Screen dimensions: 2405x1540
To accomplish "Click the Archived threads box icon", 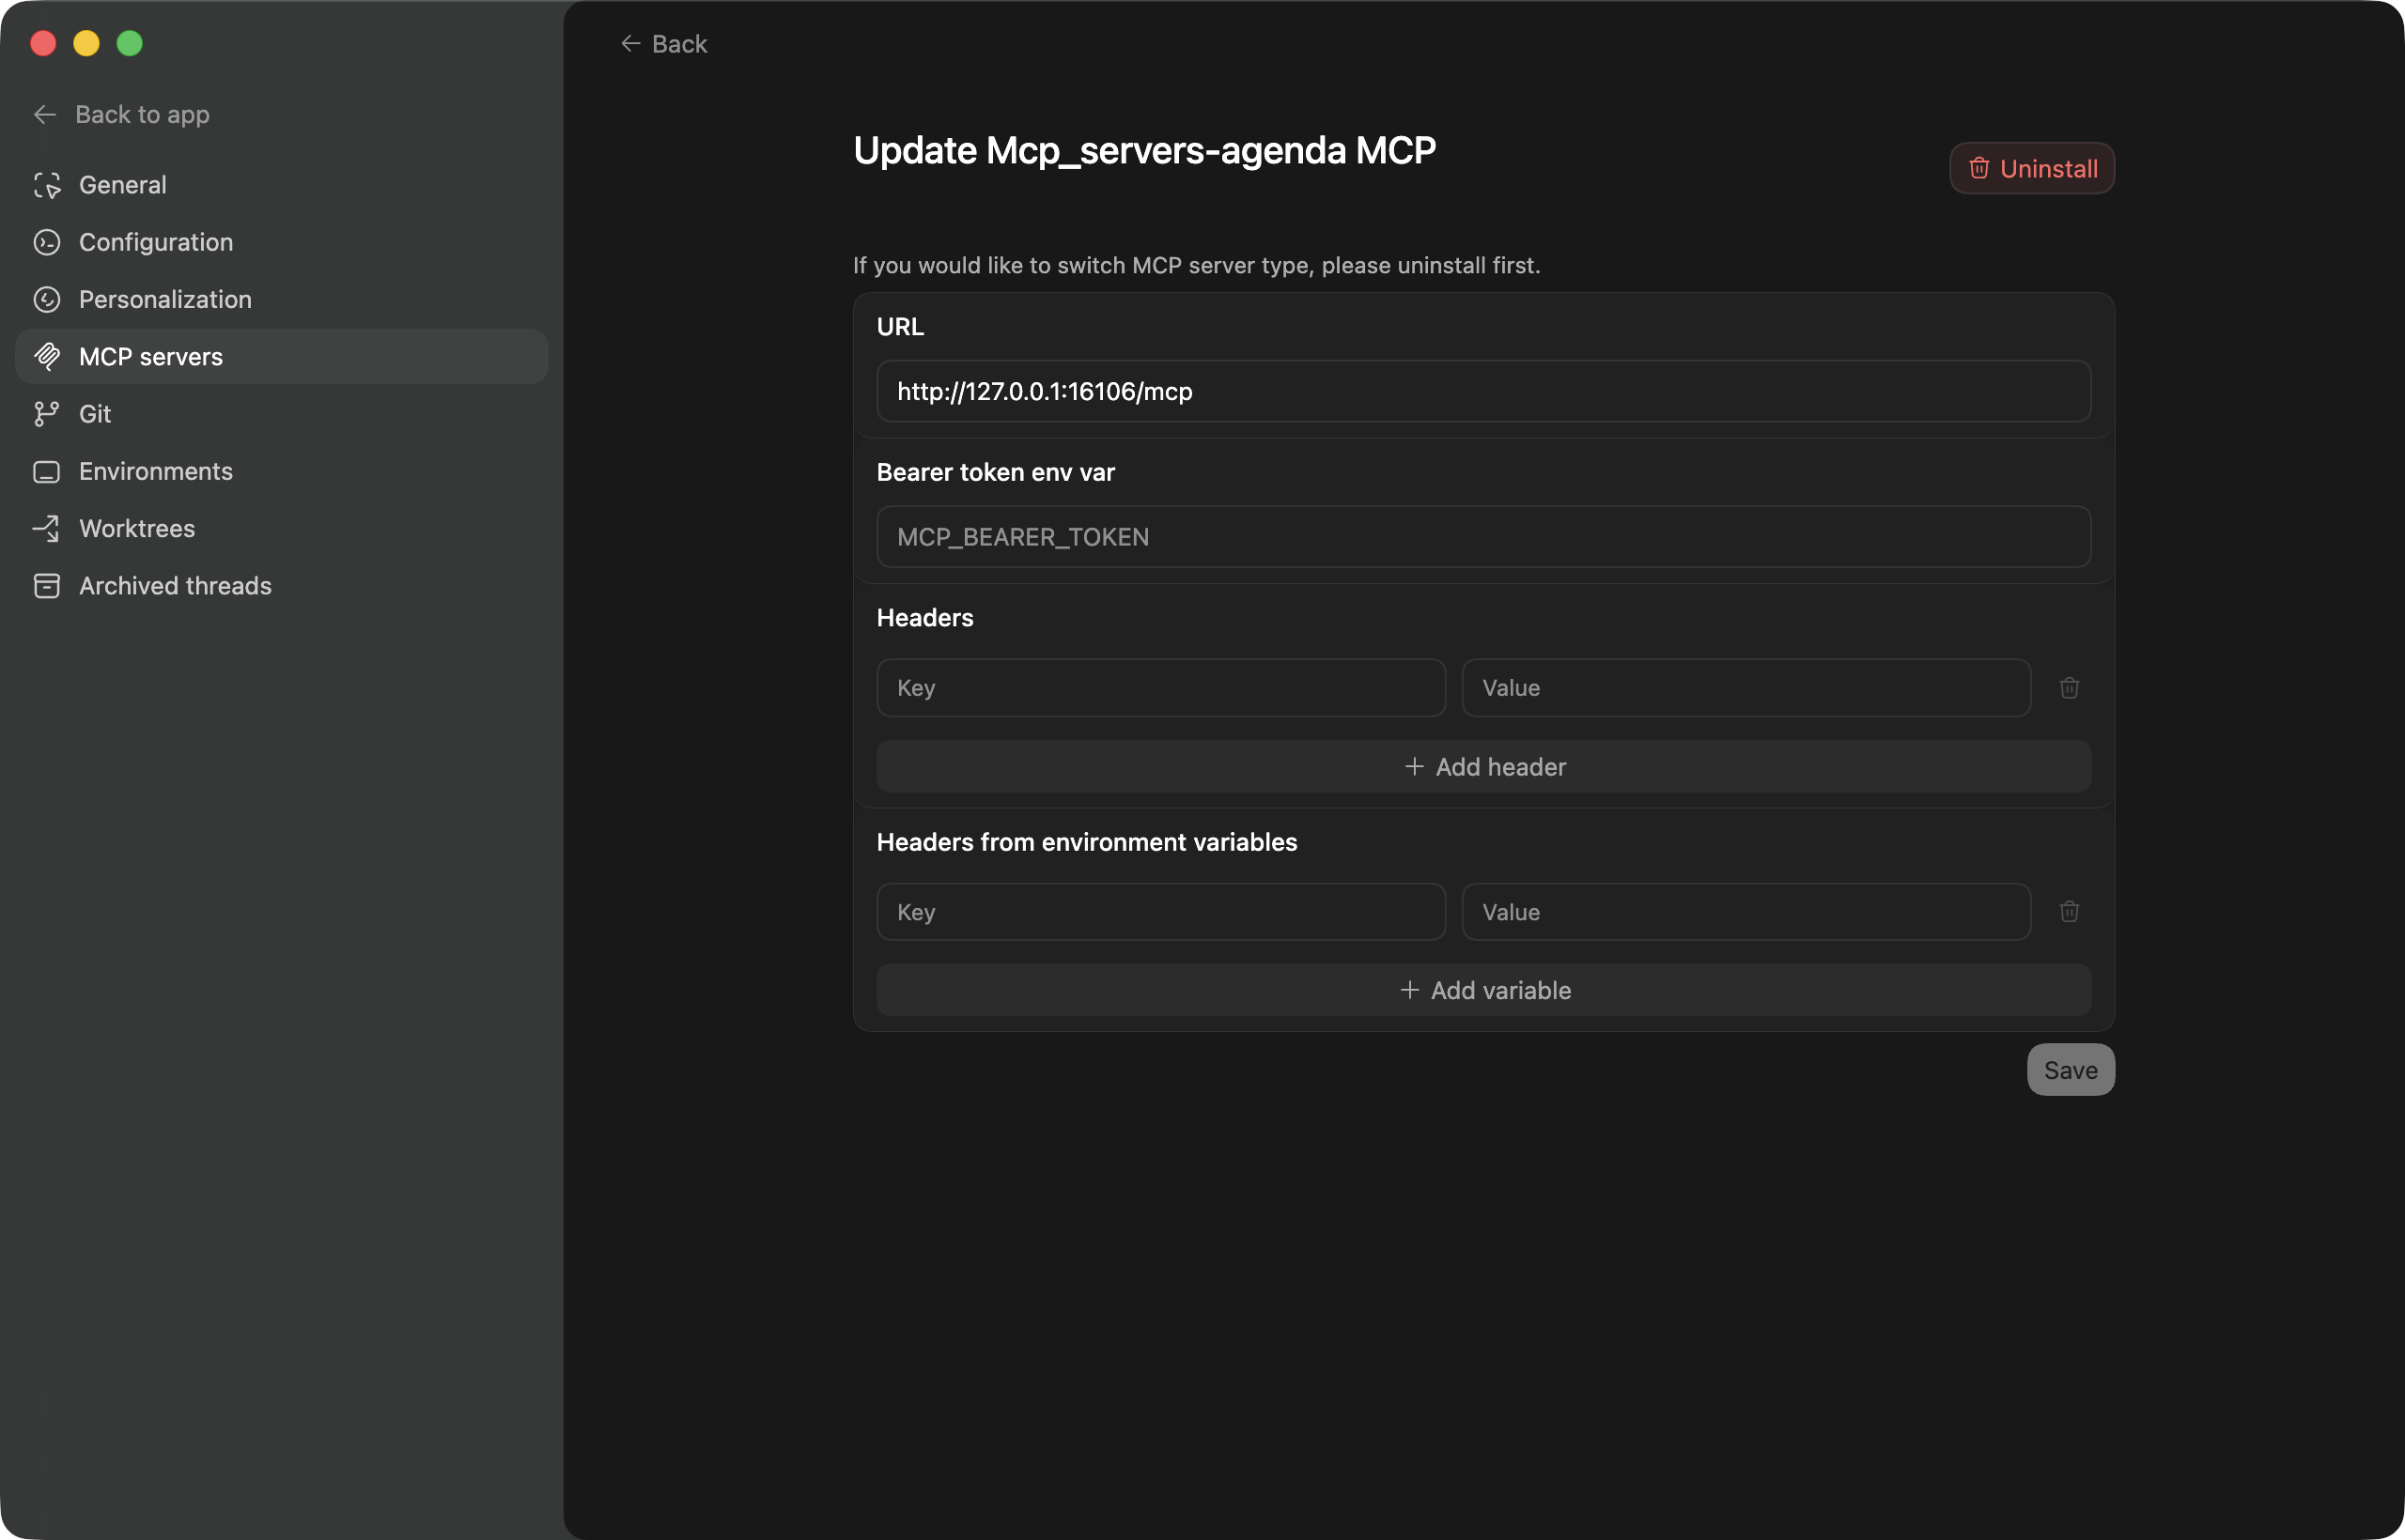I will pyautogui.click(x=47, y=586).
